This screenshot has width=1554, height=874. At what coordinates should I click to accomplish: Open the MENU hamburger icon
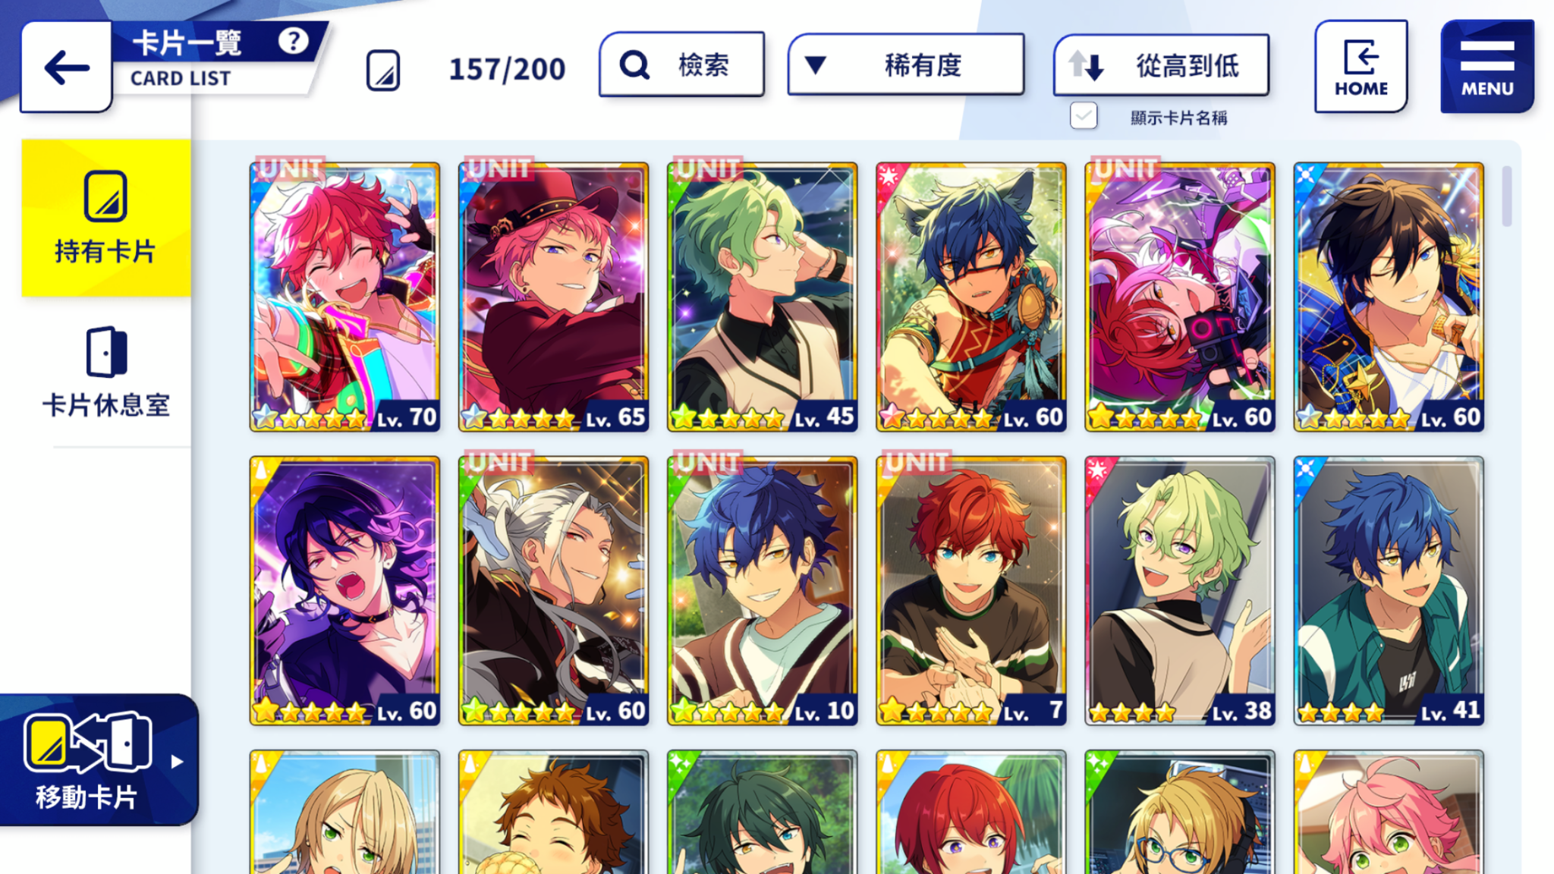pyautogui.click(x=1487, y=67)
